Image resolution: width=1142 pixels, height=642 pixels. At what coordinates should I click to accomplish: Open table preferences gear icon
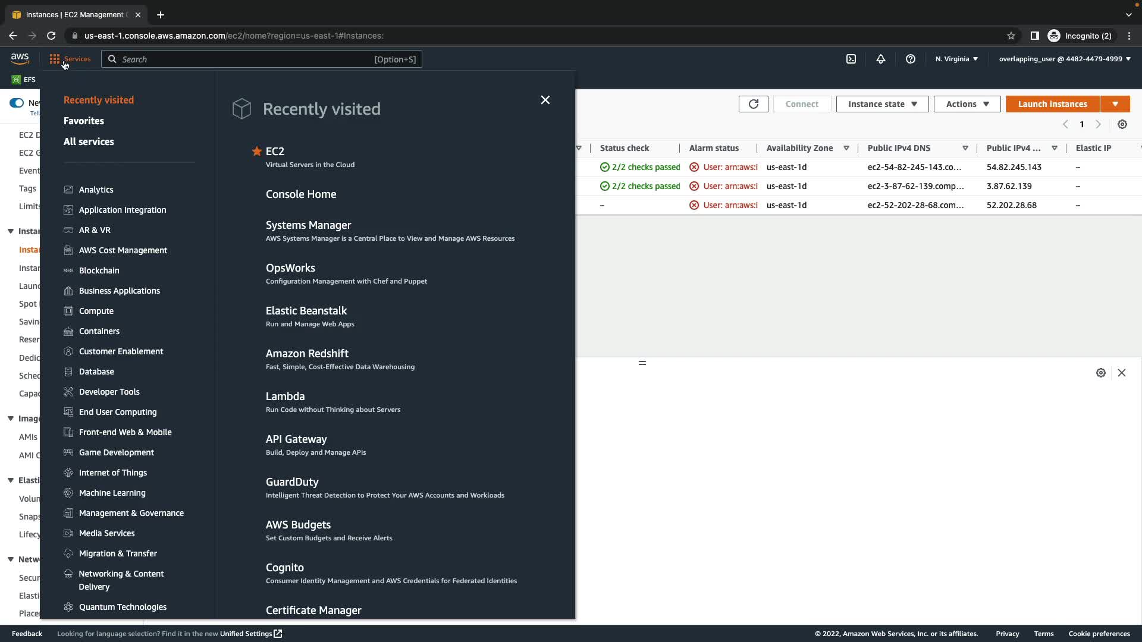click(x=1122, y=124)
